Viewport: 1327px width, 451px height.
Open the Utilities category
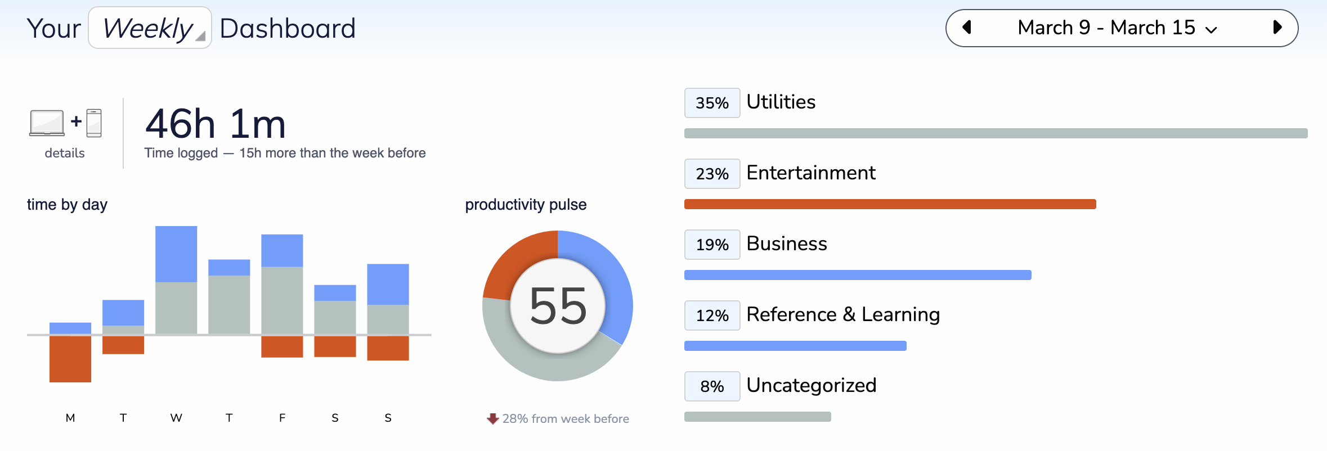781,102
